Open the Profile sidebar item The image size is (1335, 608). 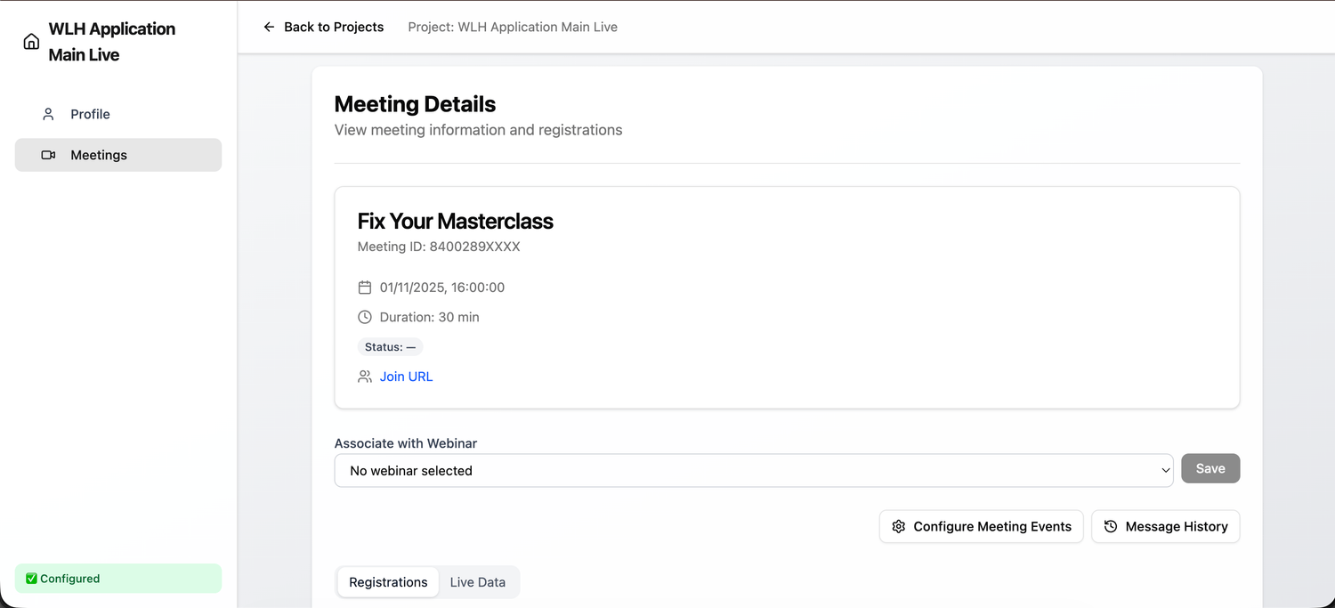(91, 114)
